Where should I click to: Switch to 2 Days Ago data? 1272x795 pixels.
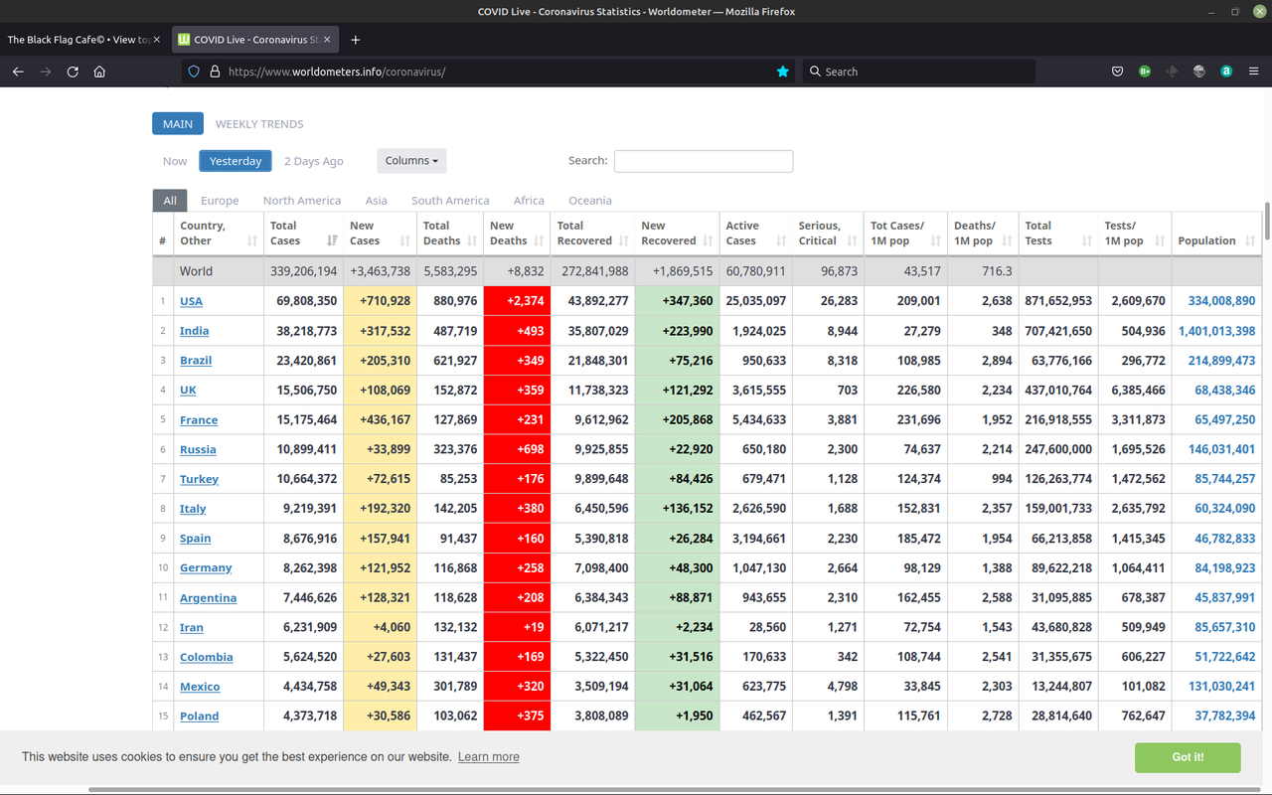[x=314, y=161]
